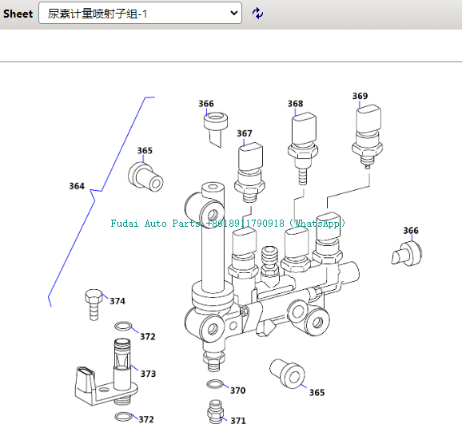Screen dimensions: 462x444
Task: Select the 371 fitting drawing
Action: [x=215, y=411]
